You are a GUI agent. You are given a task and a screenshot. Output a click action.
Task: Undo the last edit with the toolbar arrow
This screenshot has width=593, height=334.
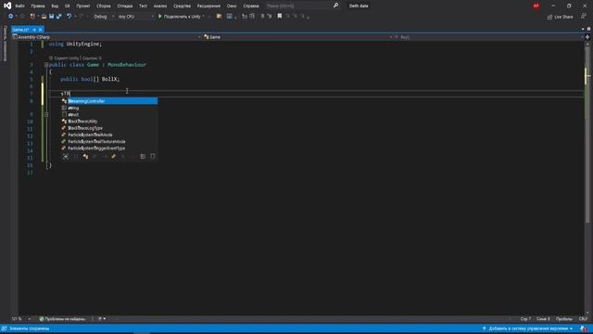click(x=69, y=17)
